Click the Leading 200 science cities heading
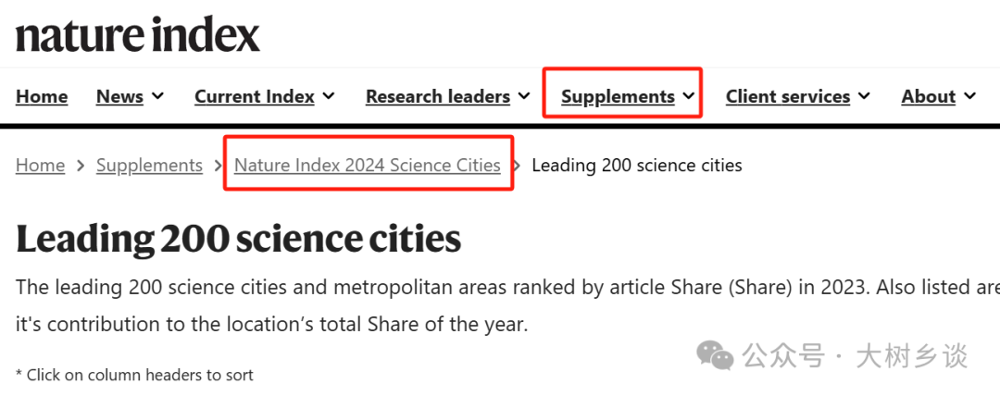The image size is (1000, 396). click(239, 239)
